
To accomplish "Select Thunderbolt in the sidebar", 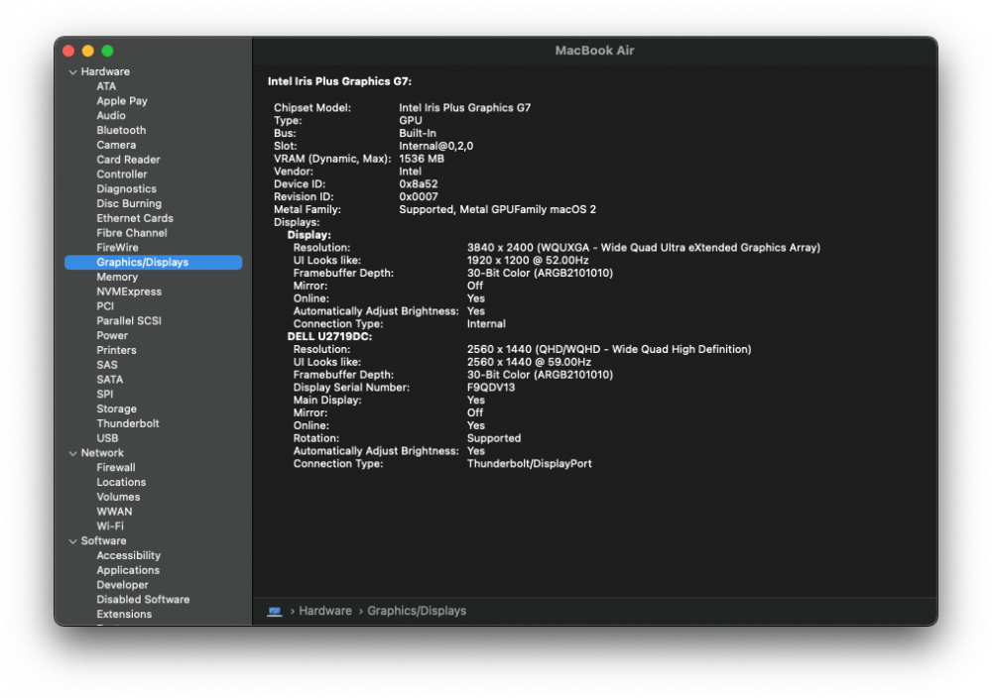I will 128,423.
